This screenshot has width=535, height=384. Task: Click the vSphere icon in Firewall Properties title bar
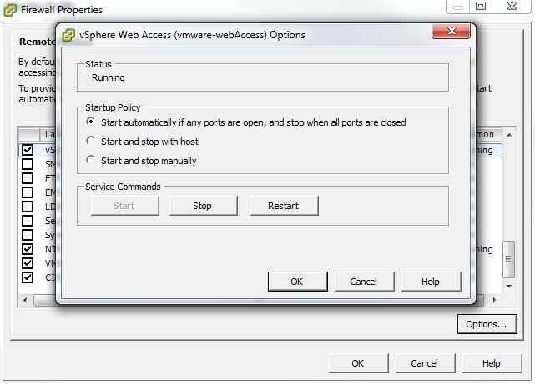pyautogui.click(x=10, y=10)
